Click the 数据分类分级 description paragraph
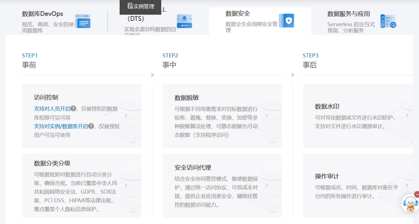Viewport: 419px width, 224px height. click(76, 192)
